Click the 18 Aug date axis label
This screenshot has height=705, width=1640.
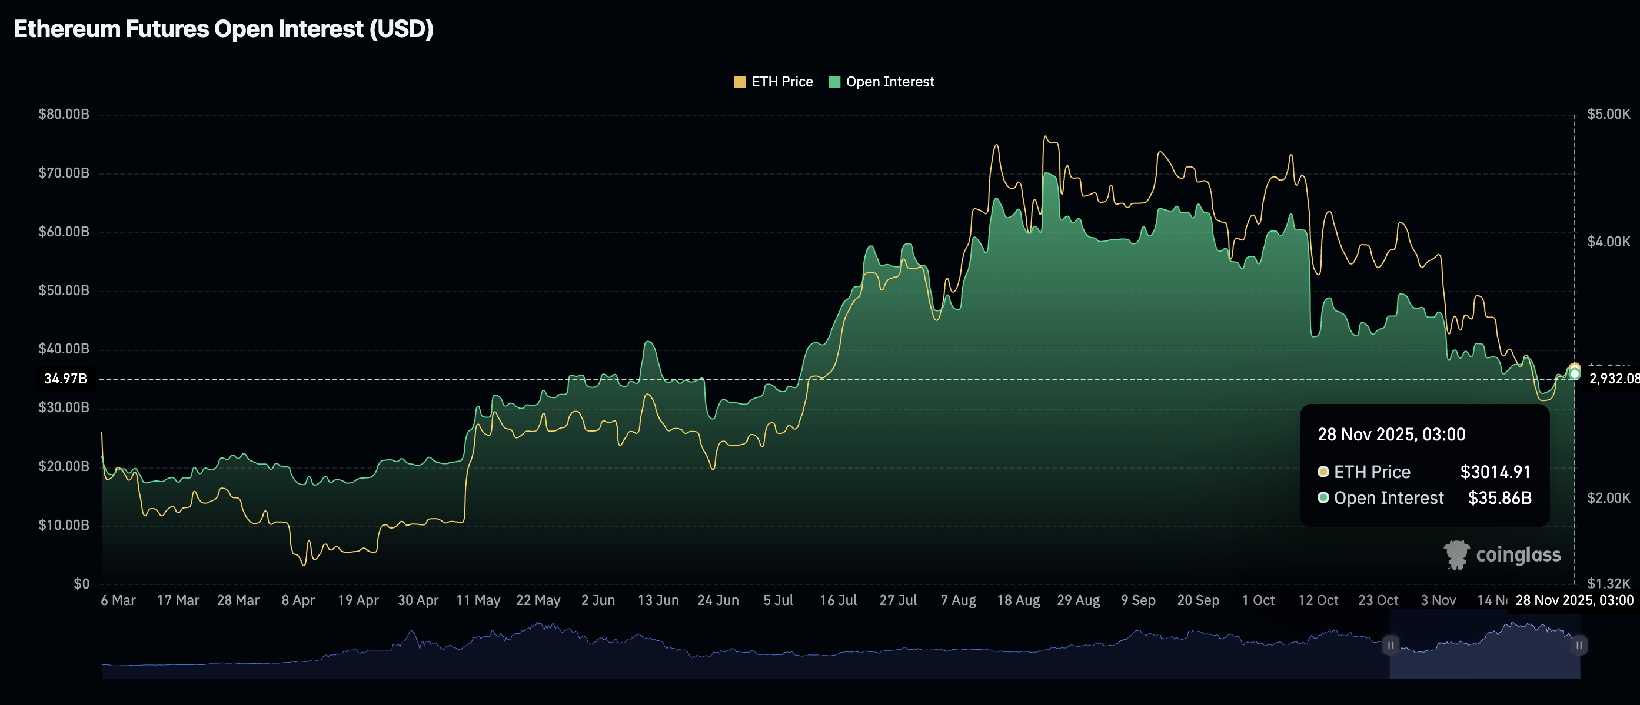tap(1018, 601)
